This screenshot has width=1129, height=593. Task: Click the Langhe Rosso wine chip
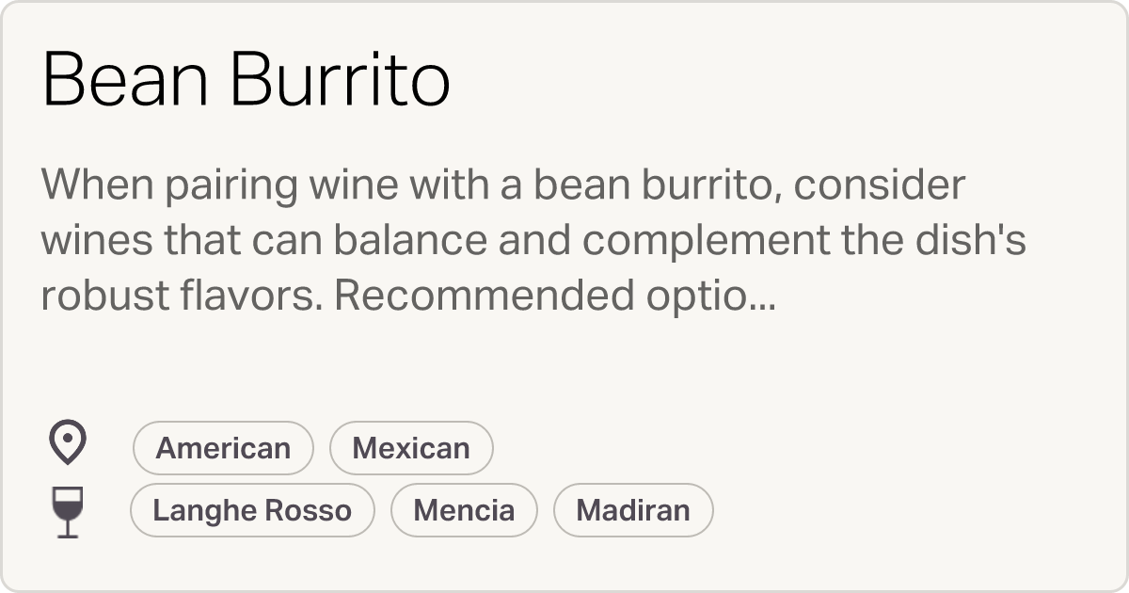coord(252,509)
